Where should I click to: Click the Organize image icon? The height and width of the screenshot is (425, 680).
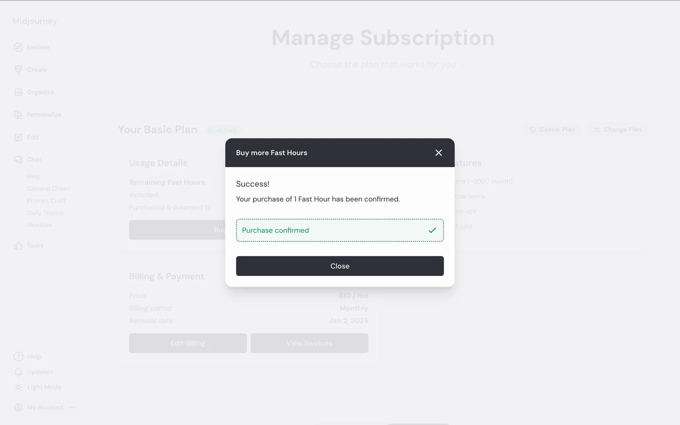coord(18,92)
